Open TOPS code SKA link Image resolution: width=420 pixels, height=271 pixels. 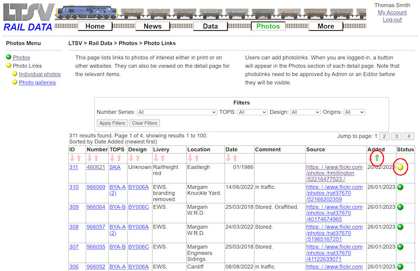click(x=115, y=167)
